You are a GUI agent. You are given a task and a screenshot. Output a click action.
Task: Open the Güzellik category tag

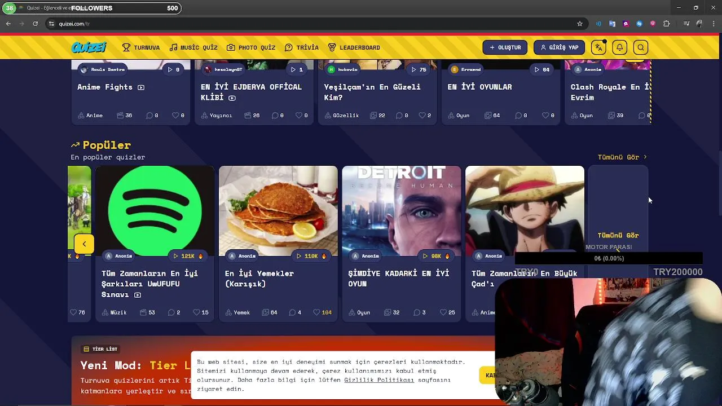(342, 115)
